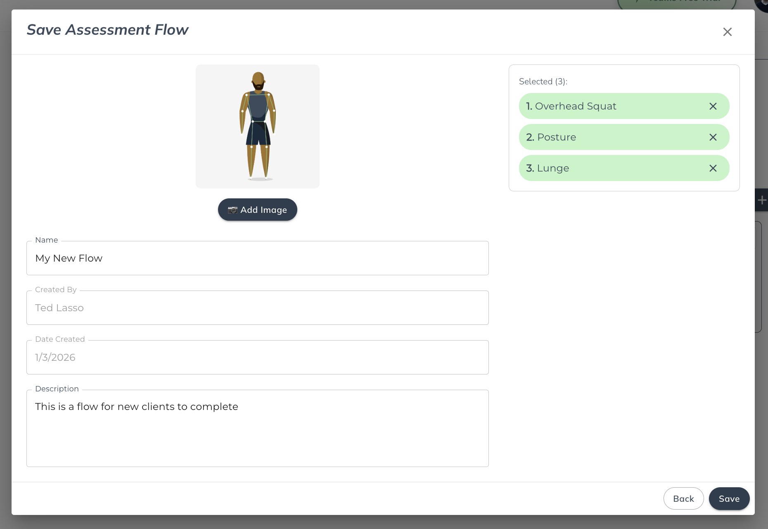The image size is (768, 529).
Task: Close the Save Assessment Flow dialog
Action: 727,32
